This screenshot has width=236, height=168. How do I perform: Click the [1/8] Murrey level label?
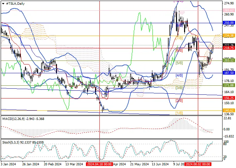click(179, 113)
